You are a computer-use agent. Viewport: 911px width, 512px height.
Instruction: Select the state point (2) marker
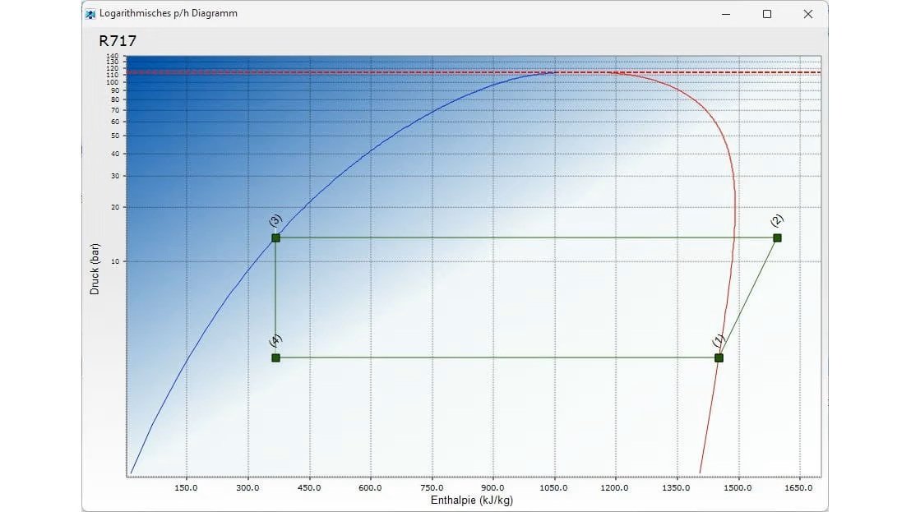tap(777, 238)
